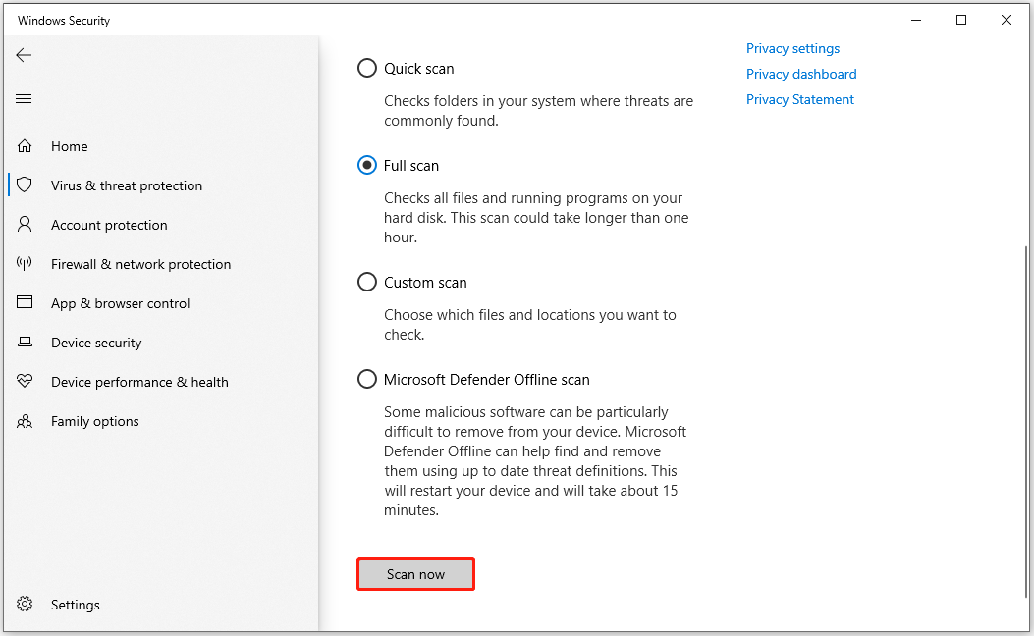Screen dimensions: 1034x636
Task: Select Microsoft Defender Offline scan
Action: click(366, 379)
